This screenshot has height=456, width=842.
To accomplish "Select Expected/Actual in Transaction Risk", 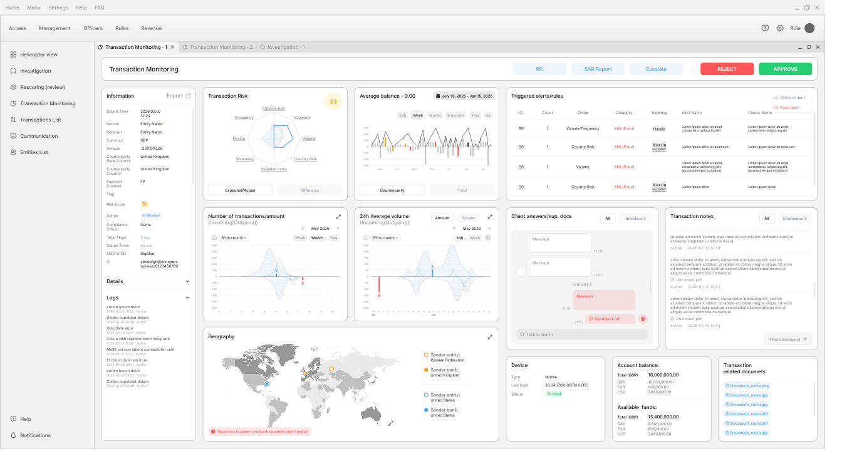I will click(240, 190).
